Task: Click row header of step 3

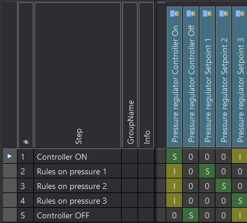Action: point(10,185)
